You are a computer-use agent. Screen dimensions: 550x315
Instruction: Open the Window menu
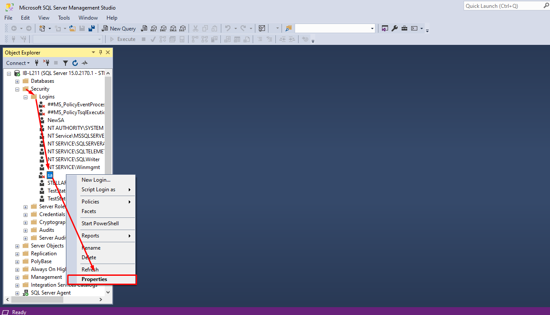pyautogui.click(x=88, y=18)
